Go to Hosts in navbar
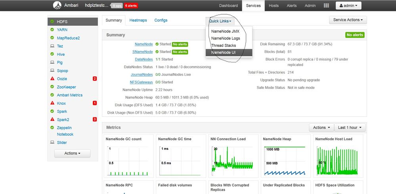The image size is (396, 194). pos(274,6)
